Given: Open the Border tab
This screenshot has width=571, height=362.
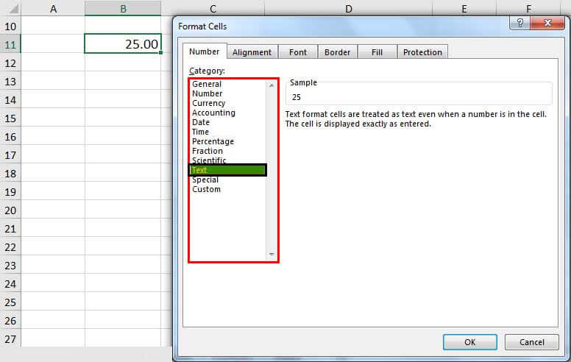Looking at the screenshot, I should tap(337, 52).
